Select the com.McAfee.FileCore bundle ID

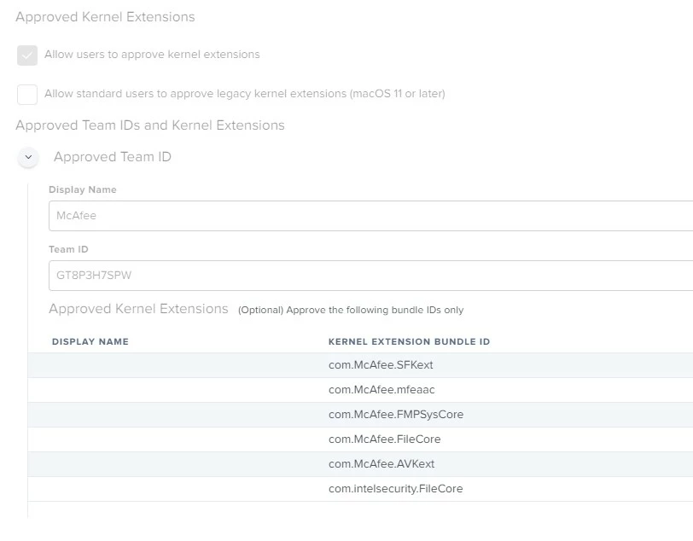coord(385,439)
